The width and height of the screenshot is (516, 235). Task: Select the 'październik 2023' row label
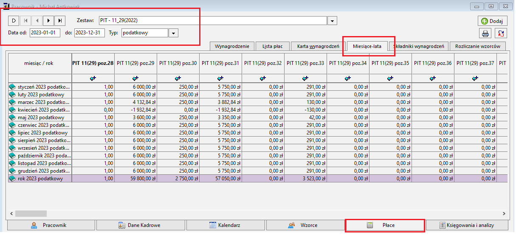[44, 156]
